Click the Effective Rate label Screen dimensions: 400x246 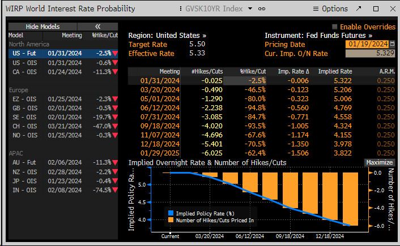click(151, 54)
